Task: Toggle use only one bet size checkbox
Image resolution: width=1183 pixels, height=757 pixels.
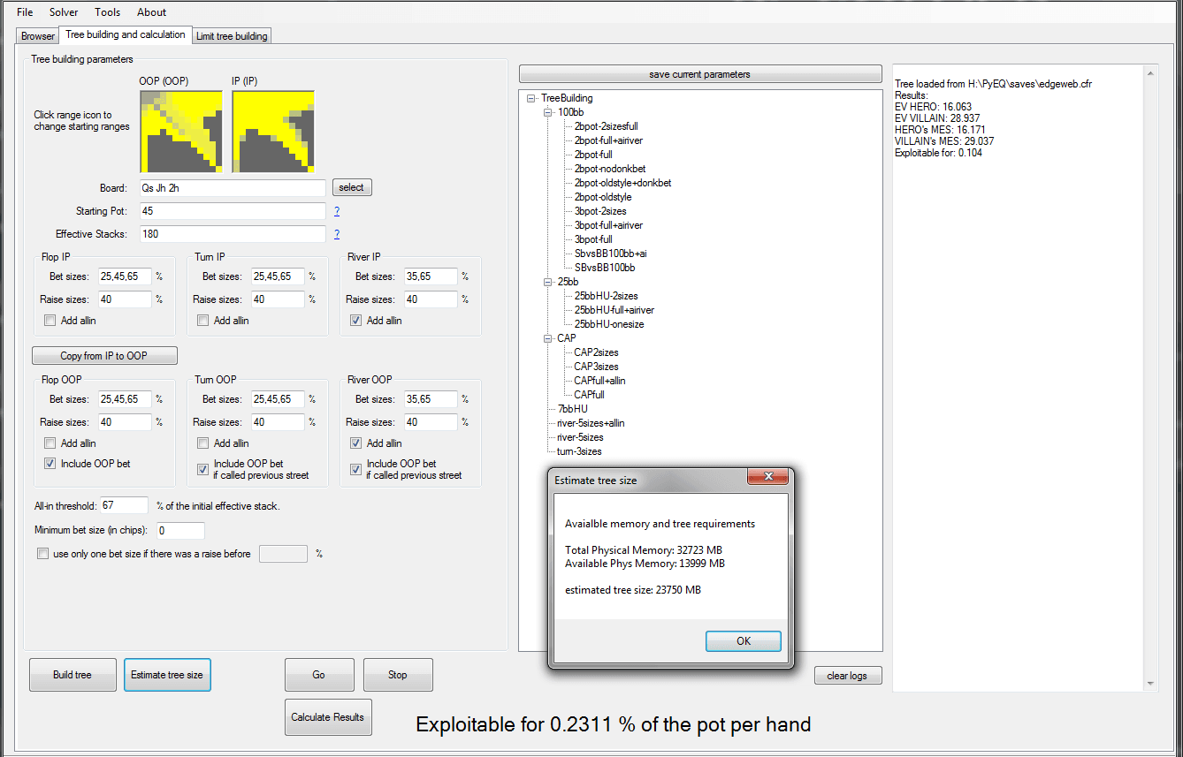Action: click(x=43, y=555)
